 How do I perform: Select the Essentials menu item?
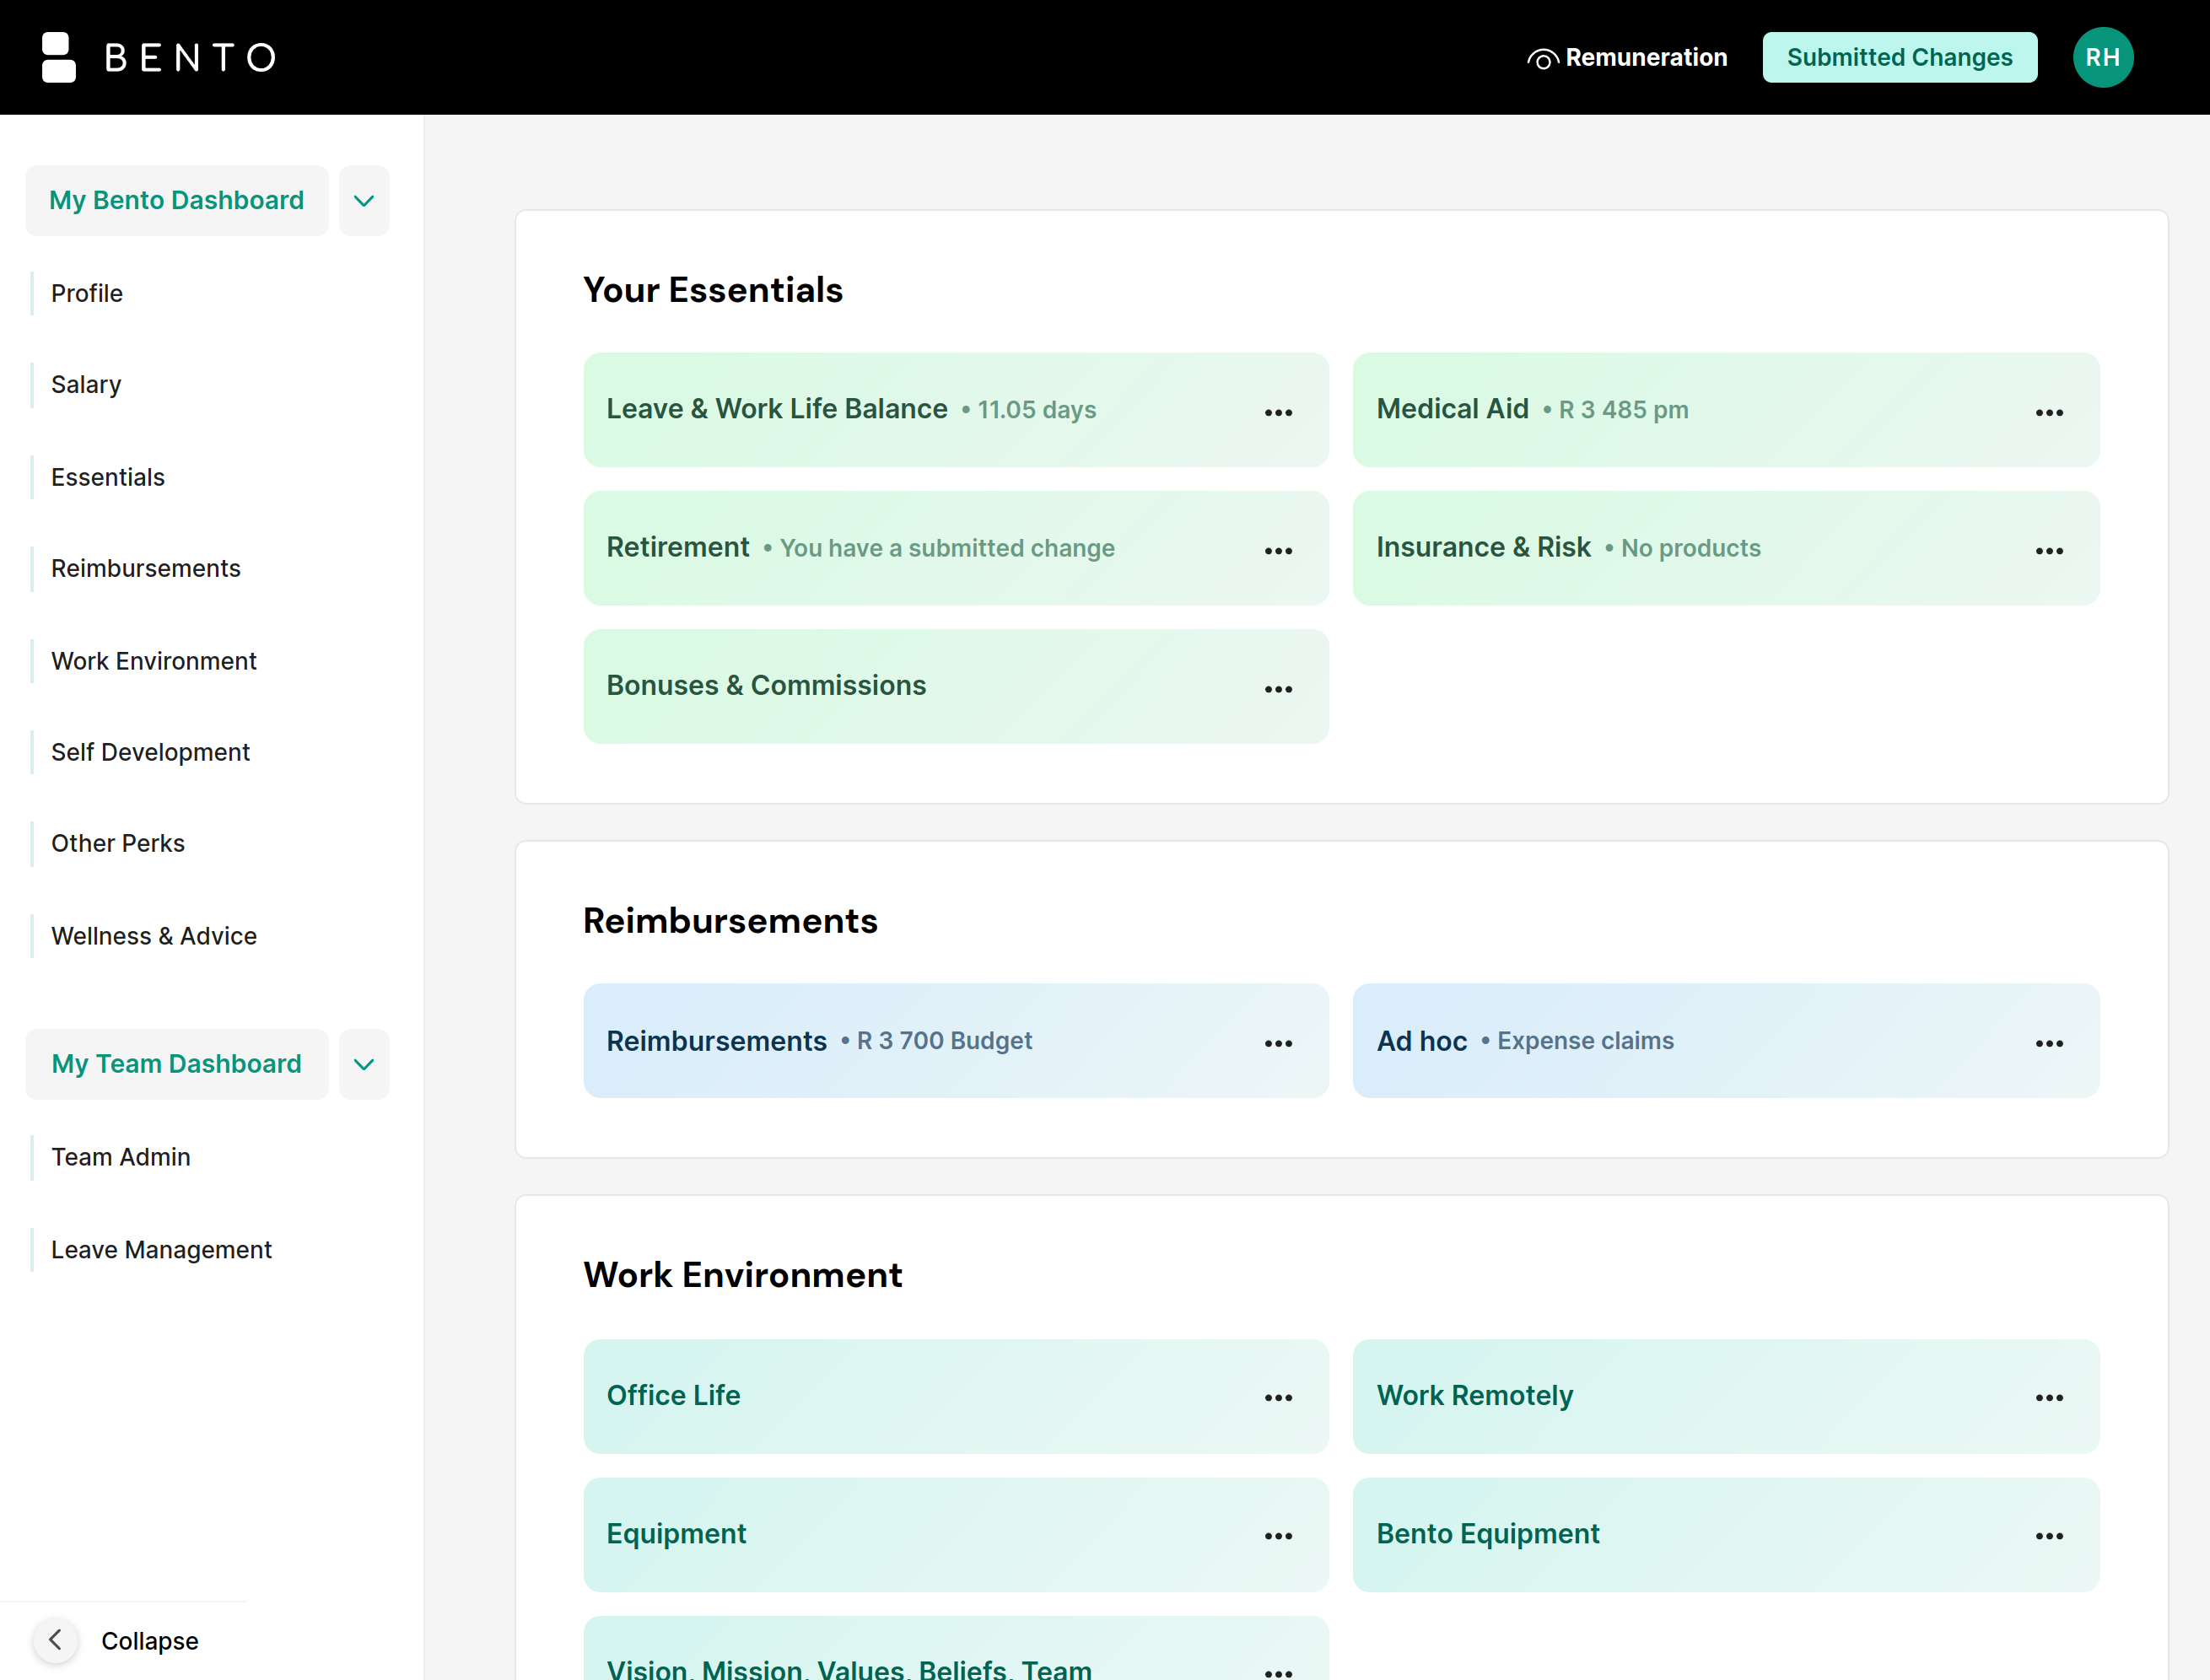pos(108,475)
